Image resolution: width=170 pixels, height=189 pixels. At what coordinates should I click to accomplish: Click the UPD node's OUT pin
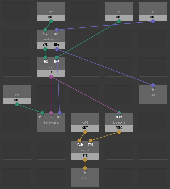pyautogui.click(x=153, y=21)
